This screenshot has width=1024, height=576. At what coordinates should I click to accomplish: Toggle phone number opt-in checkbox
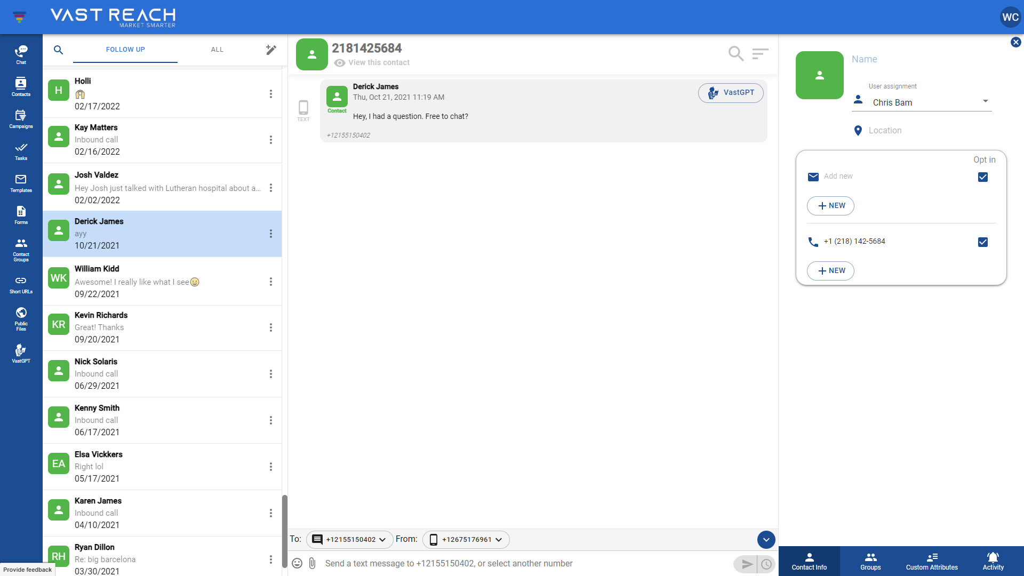pyautogui.click(x=982, y=242)
